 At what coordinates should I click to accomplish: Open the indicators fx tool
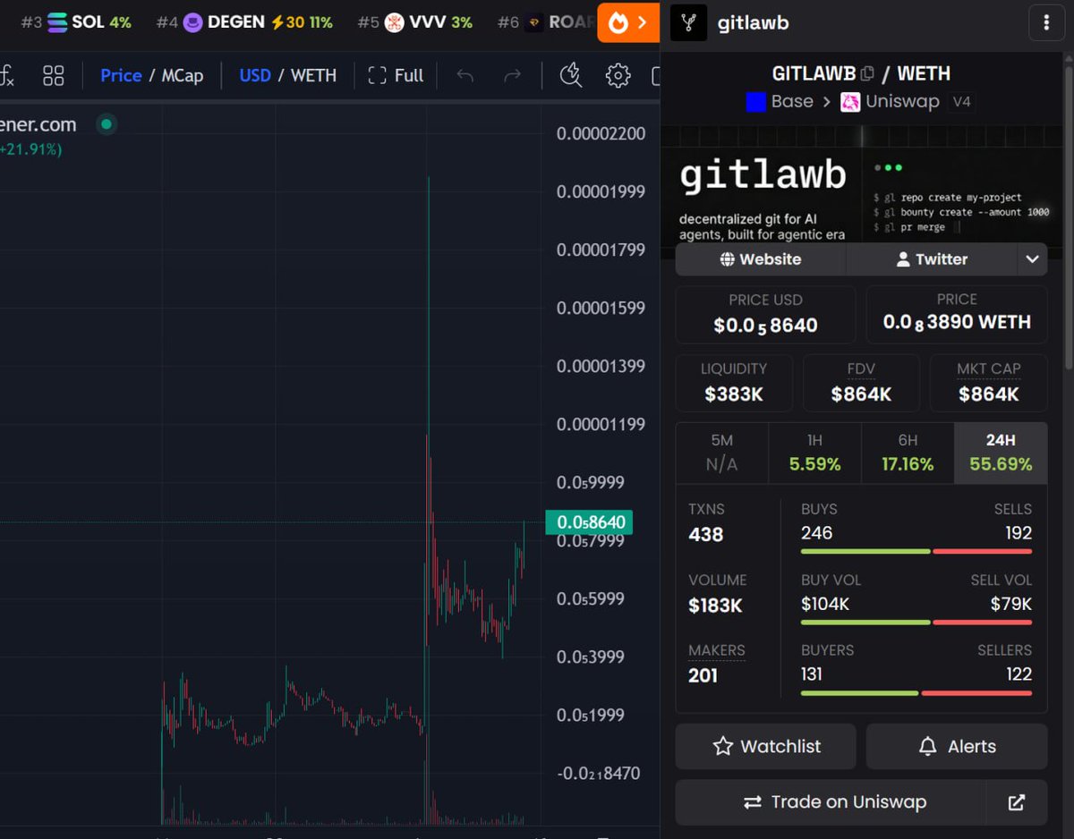coord(7,76)
